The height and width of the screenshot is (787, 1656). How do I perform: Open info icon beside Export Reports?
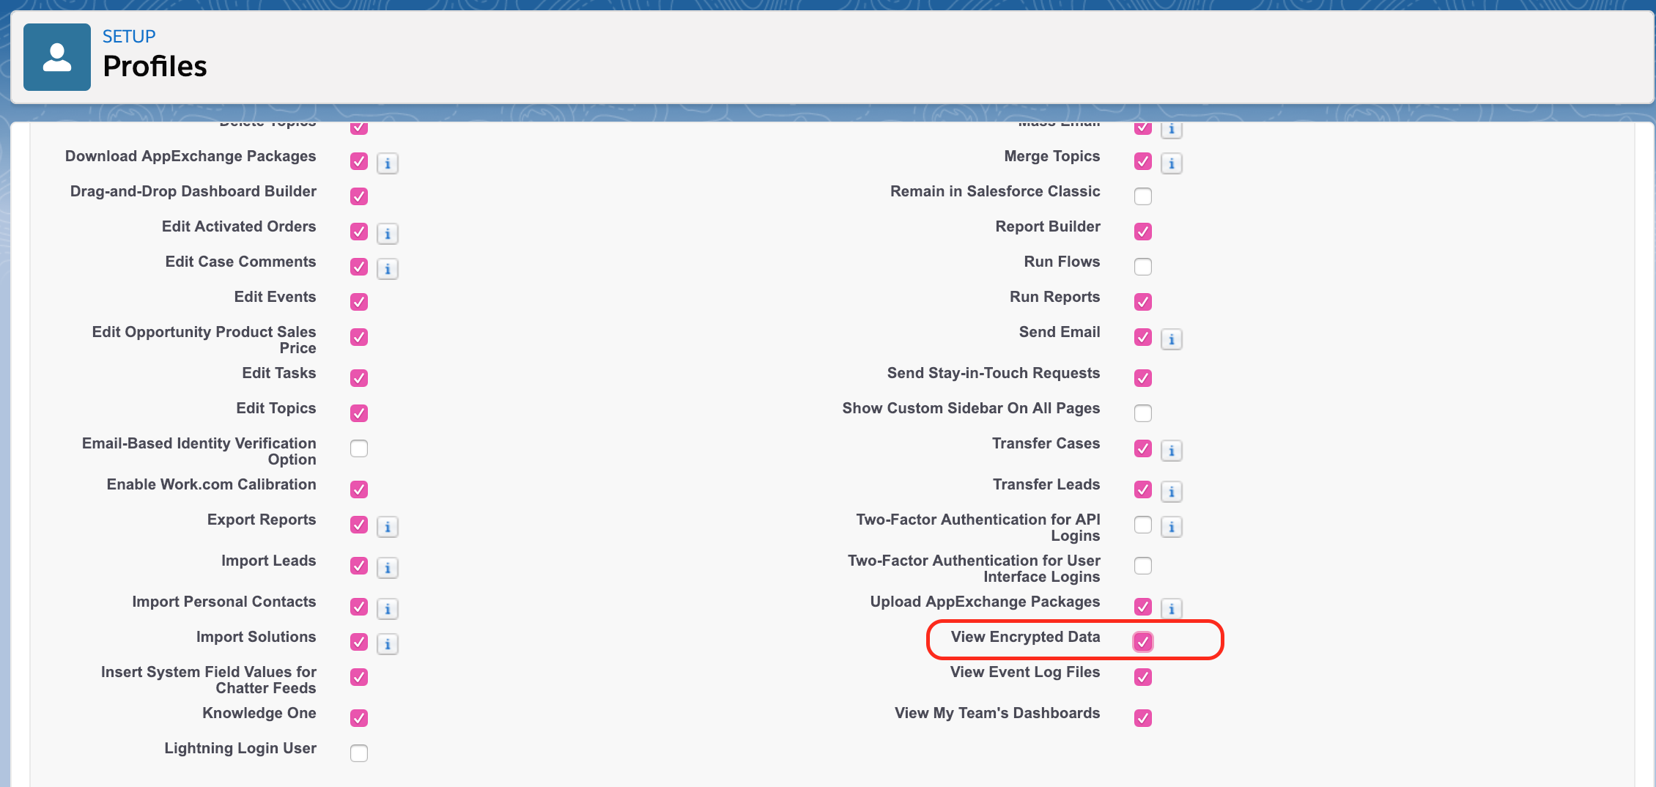pyautogui.click(x=388, y=527)
